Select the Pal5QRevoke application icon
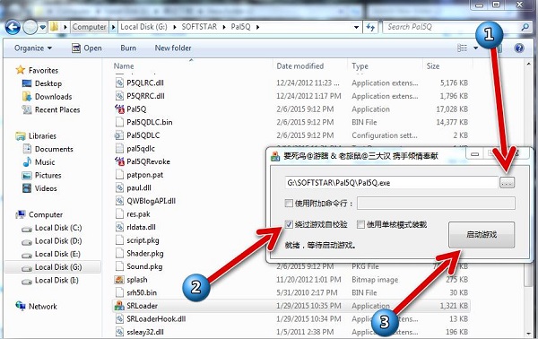 (119, 161)
